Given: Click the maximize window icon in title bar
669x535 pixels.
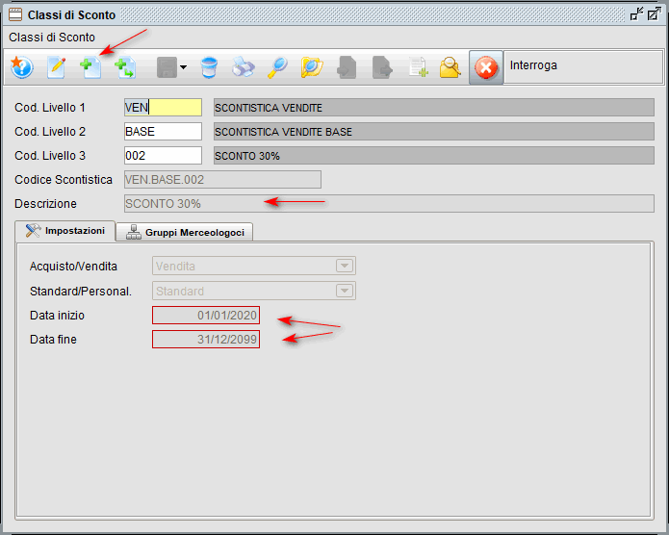Looking at the screenshot, I should (654, 14).
